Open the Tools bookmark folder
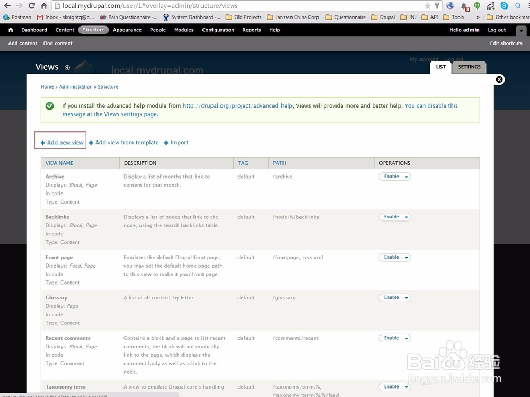The height and width of the screenshot is (397, 530). click(454, 17)
